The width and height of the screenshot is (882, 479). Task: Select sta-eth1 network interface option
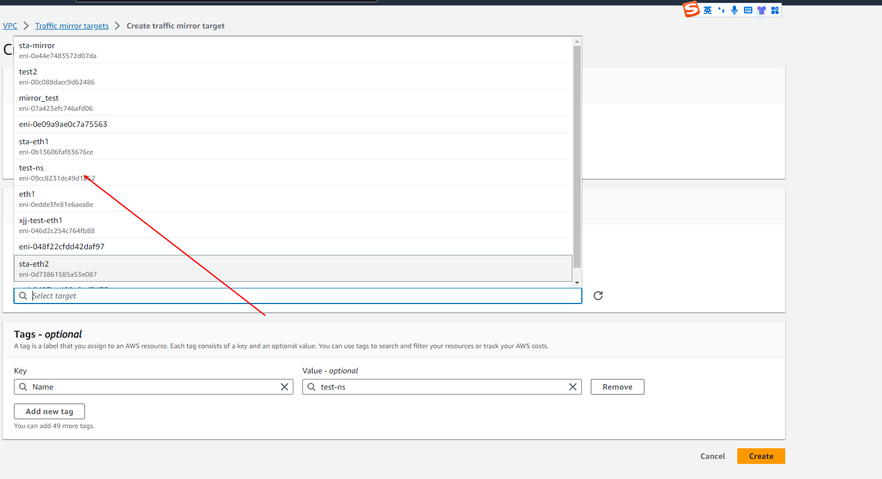[293, 146]
